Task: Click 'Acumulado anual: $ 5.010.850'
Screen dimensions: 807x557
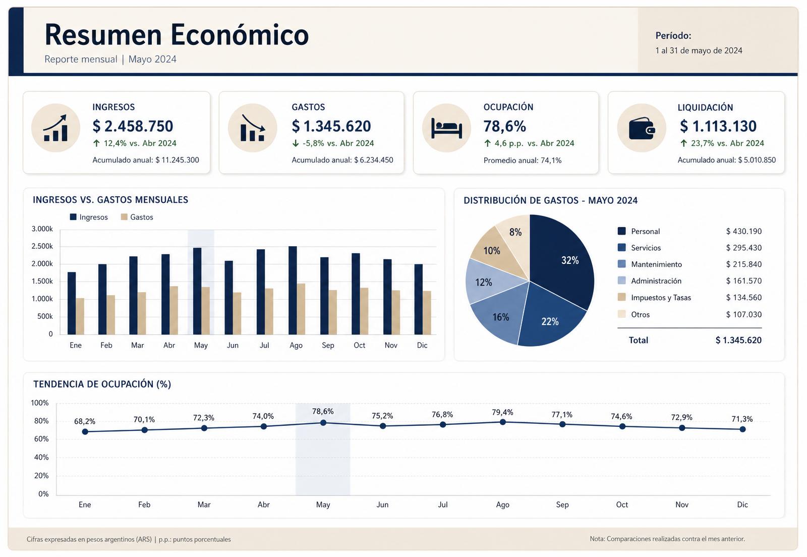Action: 727,160
